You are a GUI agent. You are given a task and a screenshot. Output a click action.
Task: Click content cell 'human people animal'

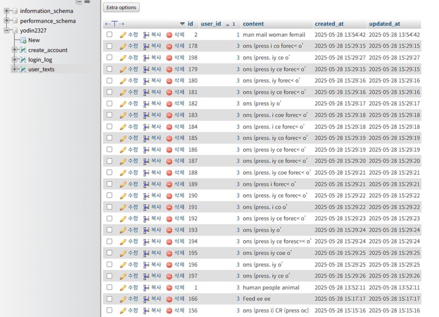(271, 288)
